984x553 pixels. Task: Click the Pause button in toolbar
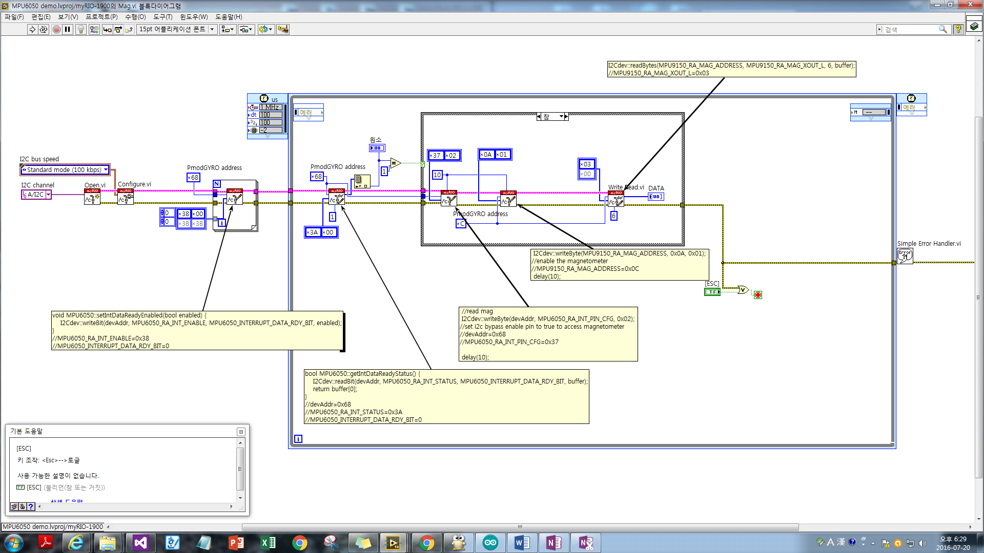(68, 30)
